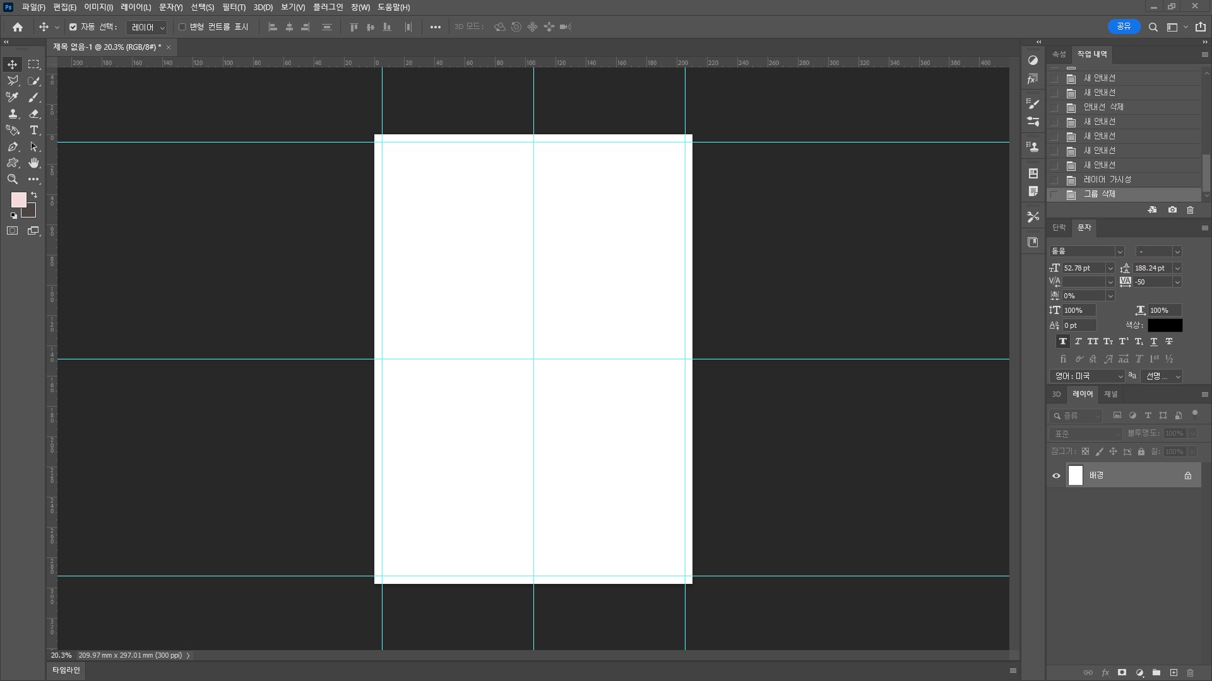The image size is (1212, 681).
Task: Switch to the 채널 tab
Action: coord(1110,394)
